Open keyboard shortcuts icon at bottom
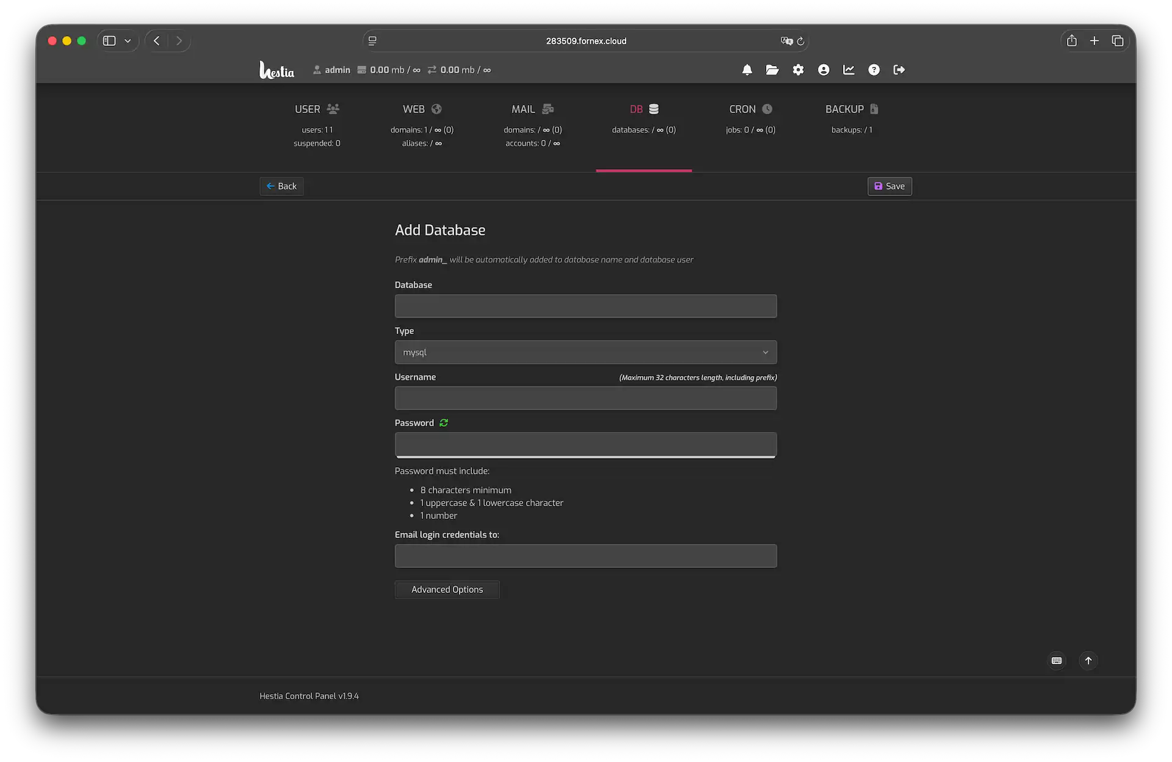Viewport: 1172px width, 762px height. pos(1057,661)
